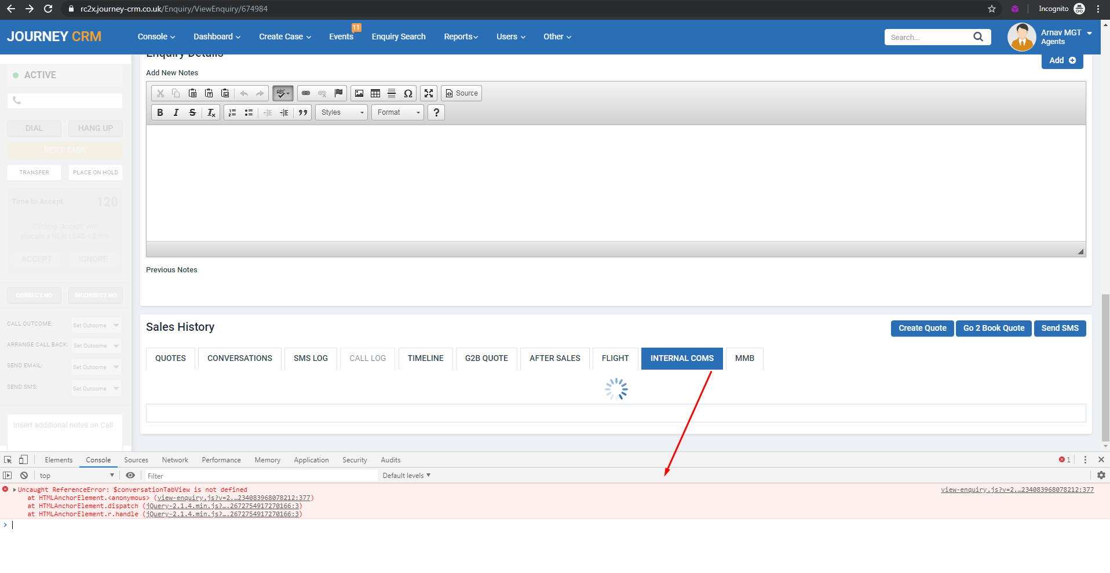Click in the notes editor text area
This screenshot has width=1110, height=573.
point(616,183)
